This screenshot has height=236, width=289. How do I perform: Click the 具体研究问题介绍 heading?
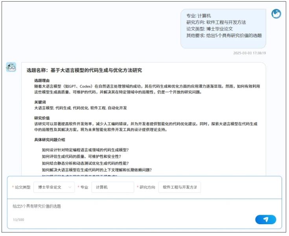pos(50,140)
